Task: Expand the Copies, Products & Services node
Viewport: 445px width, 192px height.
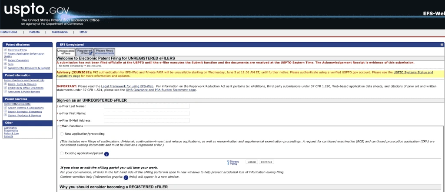Action: (5, 115)
